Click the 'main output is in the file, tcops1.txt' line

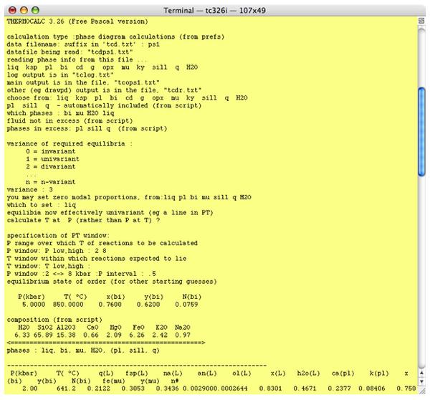[x=83, y=82]
